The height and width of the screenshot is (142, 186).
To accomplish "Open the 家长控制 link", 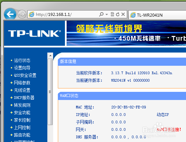I will [22, 120].
